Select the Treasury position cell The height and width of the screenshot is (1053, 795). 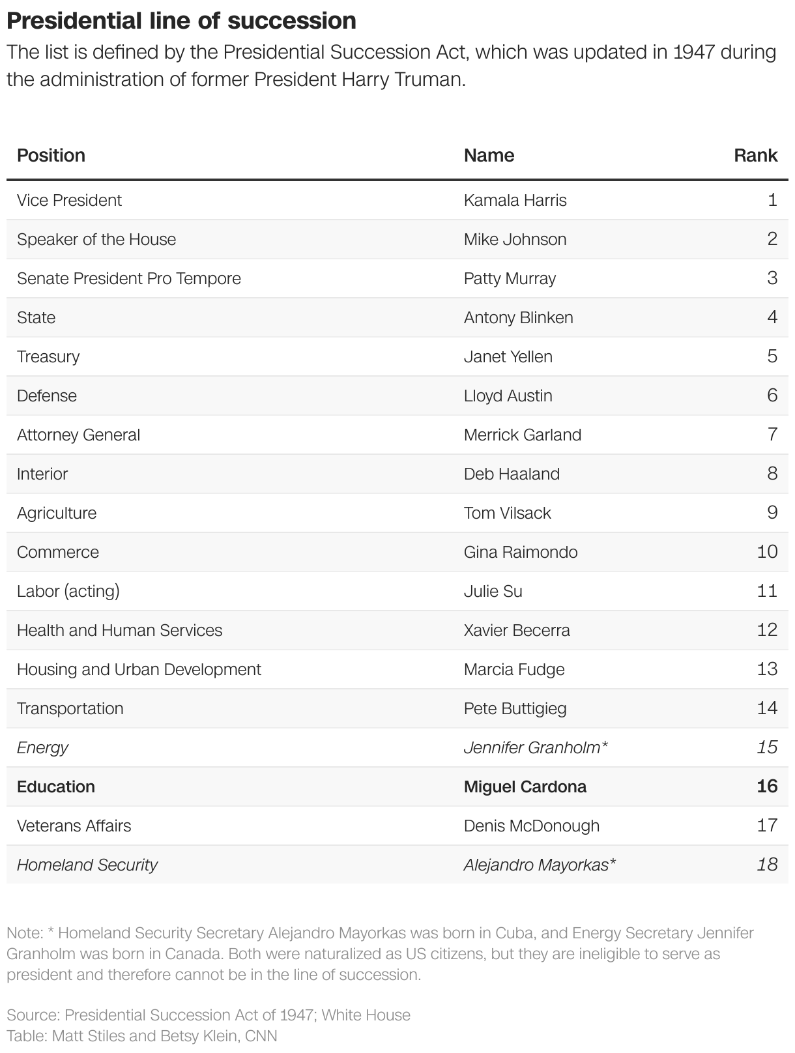48,356
